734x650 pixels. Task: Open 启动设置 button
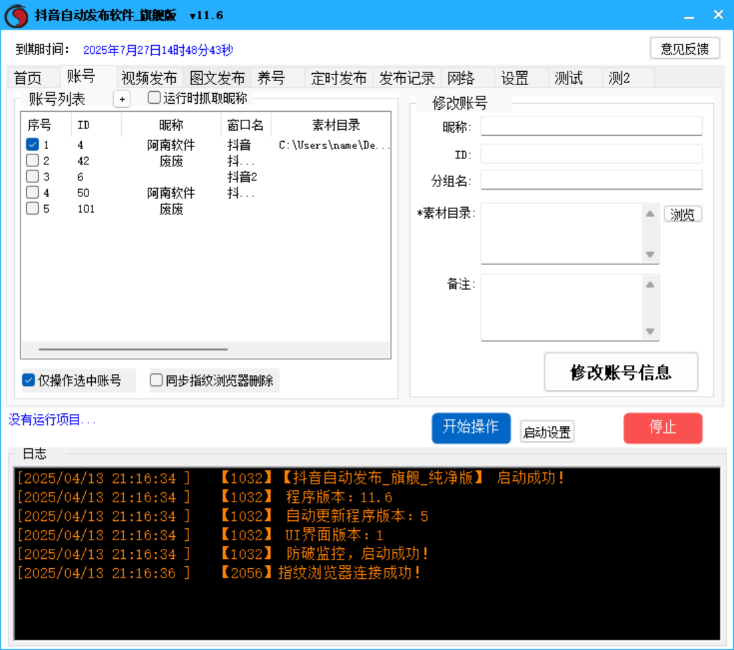[x=547, y=432]
